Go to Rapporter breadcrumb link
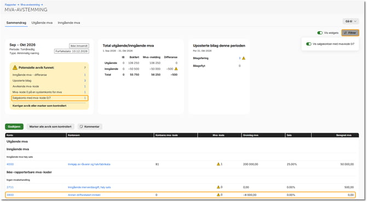Viewport: 367px width, 202px height. [10, 5]
